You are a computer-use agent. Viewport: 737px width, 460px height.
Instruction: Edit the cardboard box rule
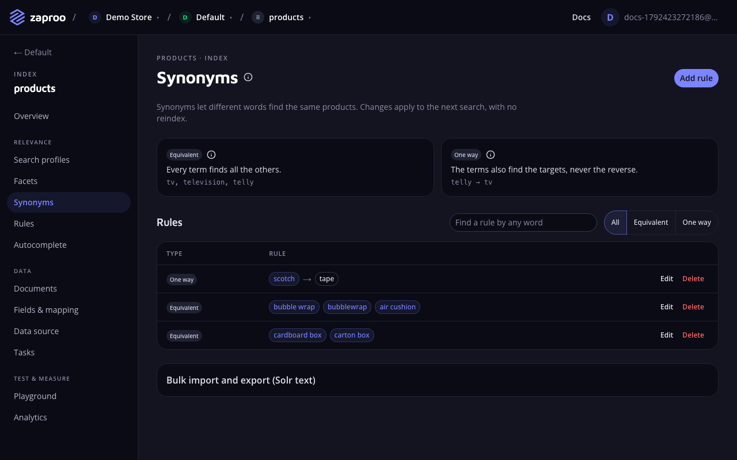(x=667, y=335)
